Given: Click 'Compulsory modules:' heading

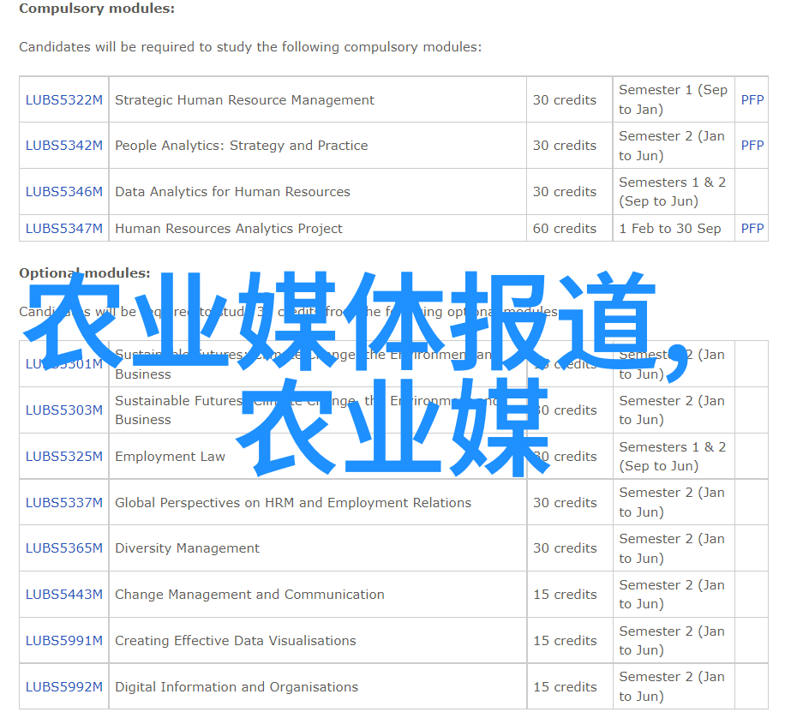Looking at the screenshot, I should [x=97, y=9].
